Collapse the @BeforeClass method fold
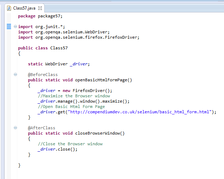Screen dimensions: 224x179 (15, 74)
